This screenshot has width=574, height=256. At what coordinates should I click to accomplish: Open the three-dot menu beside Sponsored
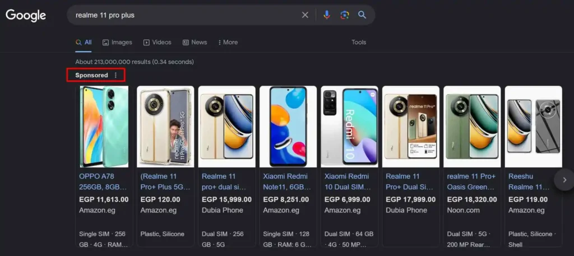(x=115, y=75)
